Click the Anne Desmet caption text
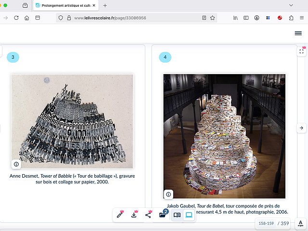 point(72,179)
